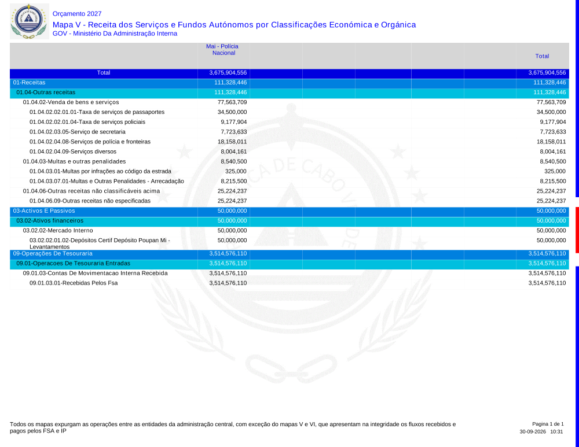Click '01.04.02.03.05-Serviço de secretaria' row label
579x447 pixels.
tap(78, 132)
